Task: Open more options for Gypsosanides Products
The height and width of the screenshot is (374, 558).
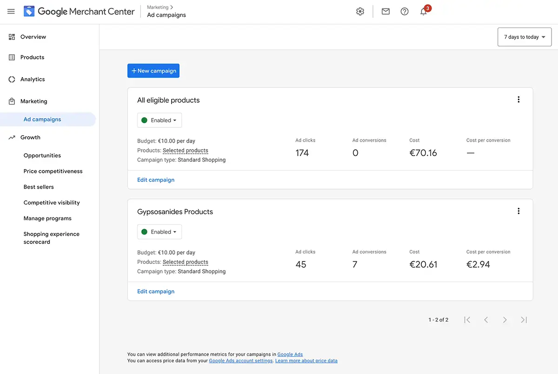Action: pos(518,211)
